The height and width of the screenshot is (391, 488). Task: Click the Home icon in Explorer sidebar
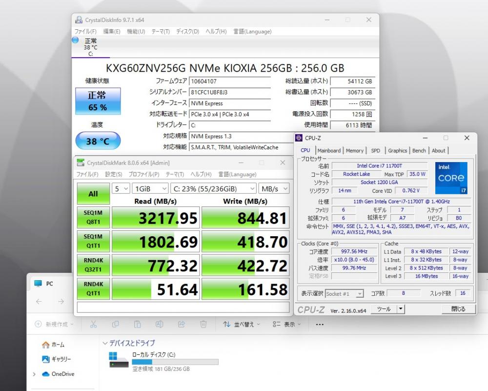pos(46,345)
